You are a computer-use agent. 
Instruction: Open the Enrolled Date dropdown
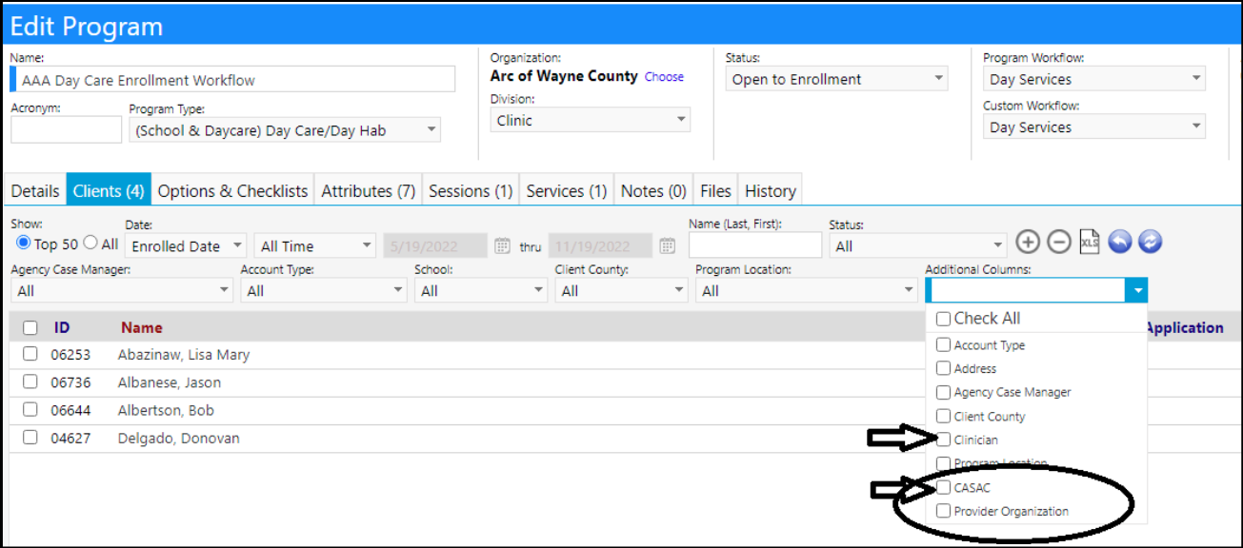coord(186,245)
